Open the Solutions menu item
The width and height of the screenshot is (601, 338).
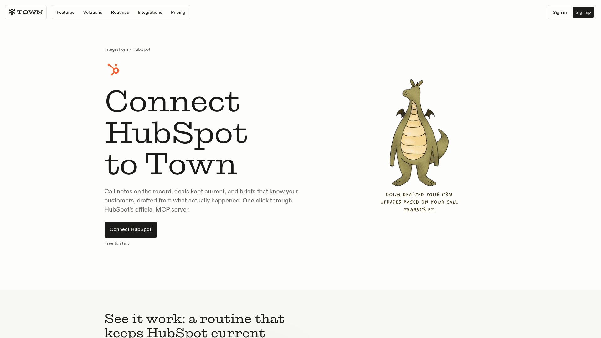click(x=93, y=12)
